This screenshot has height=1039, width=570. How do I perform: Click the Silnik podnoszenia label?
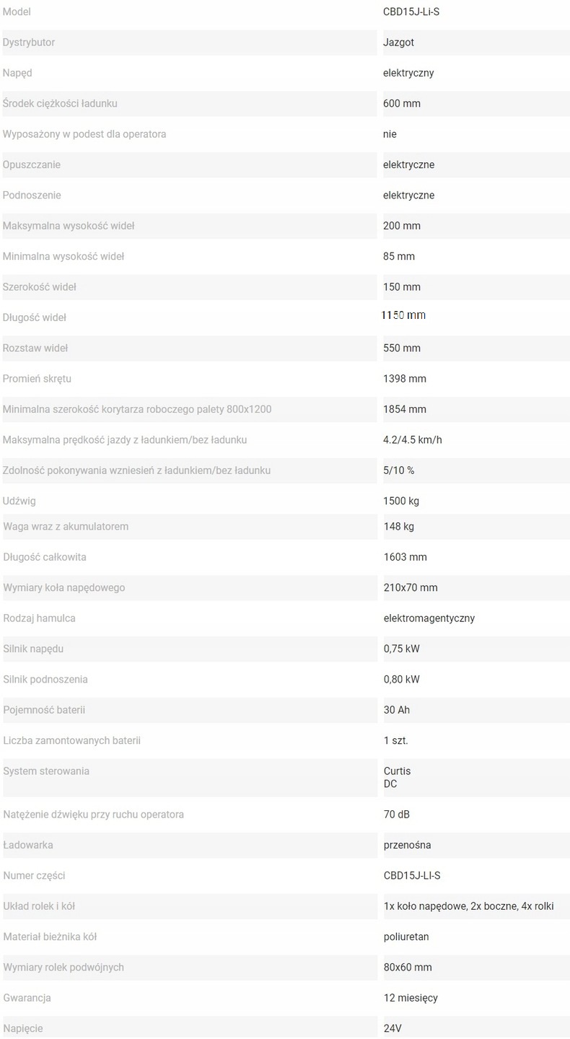45,679
